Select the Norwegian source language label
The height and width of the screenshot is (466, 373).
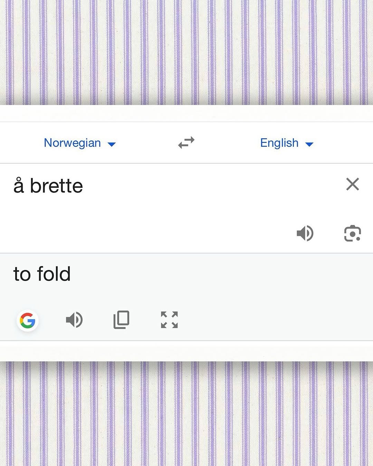click(x=72, y=143)
